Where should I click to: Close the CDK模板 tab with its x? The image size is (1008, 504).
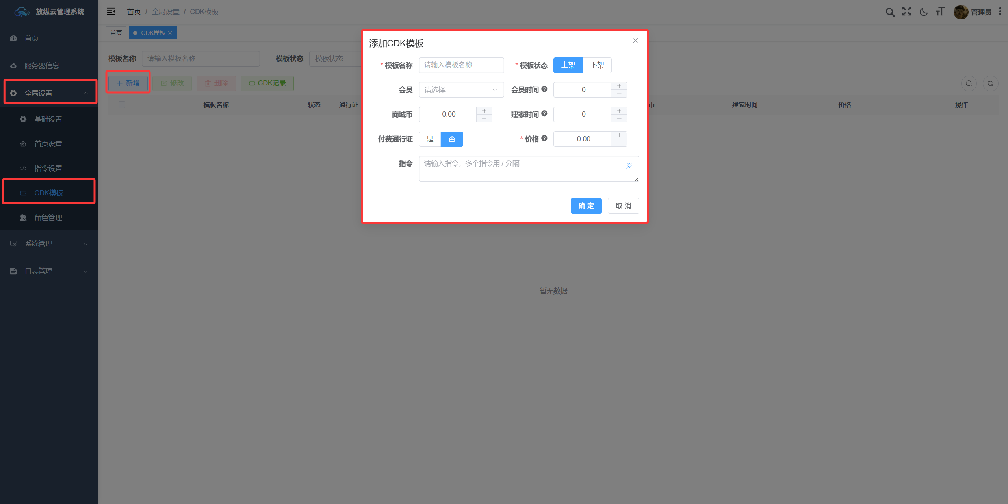click(170, 33)
